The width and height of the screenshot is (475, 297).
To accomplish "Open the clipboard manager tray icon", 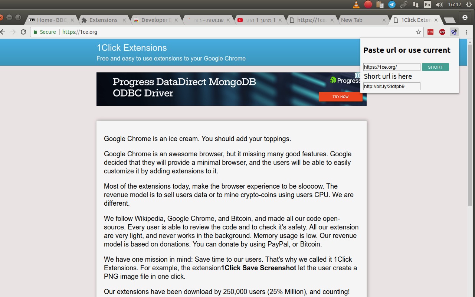I will tap(380, 4).
